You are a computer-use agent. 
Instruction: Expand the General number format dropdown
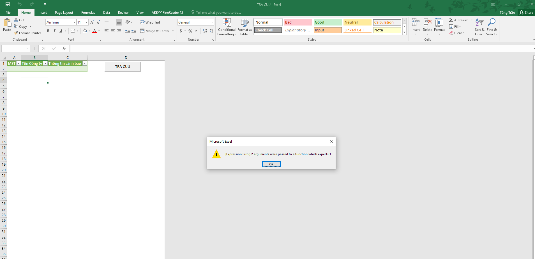click(x=212, y=22)
